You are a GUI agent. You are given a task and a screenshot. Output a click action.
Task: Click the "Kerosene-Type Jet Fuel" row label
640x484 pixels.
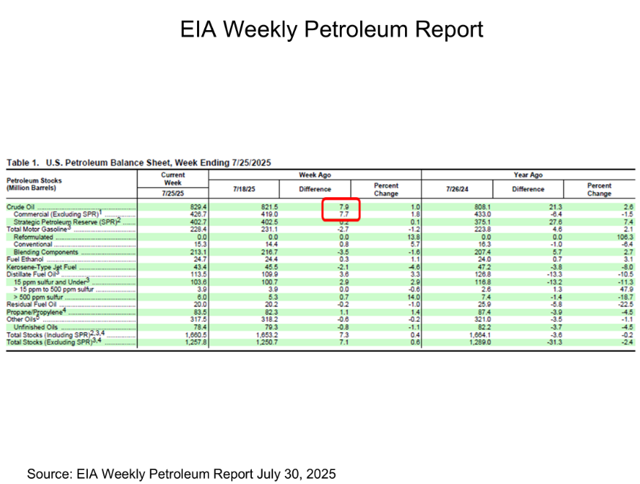[x=41, y=268]
